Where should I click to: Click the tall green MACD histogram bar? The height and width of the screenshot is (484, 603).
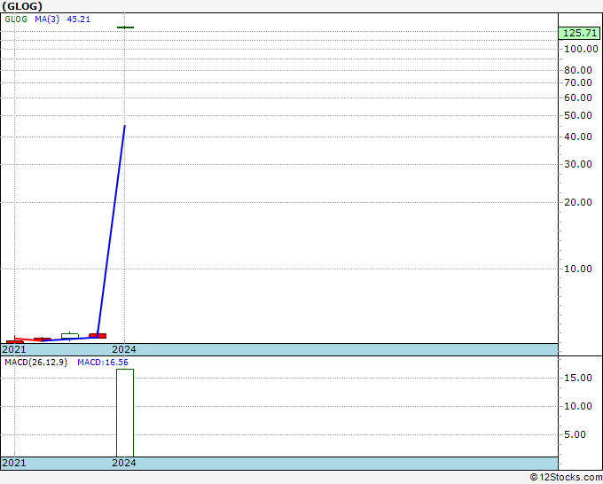(x=125, y=412)
